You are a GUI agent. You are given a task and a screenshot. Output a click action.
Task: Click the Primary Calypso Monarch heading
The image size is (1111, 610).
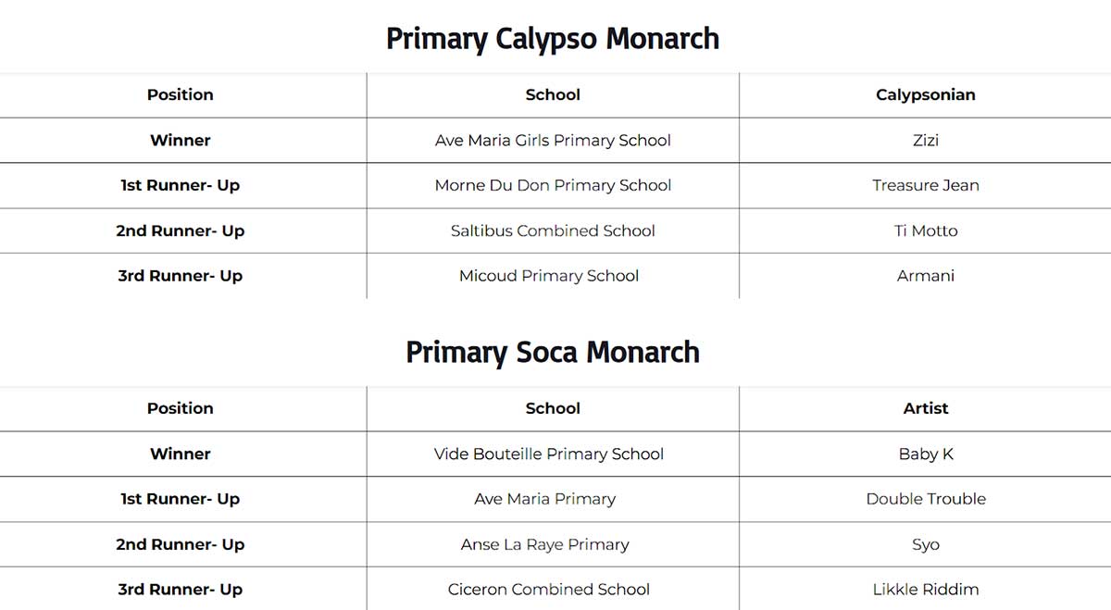tap(552, 39)
